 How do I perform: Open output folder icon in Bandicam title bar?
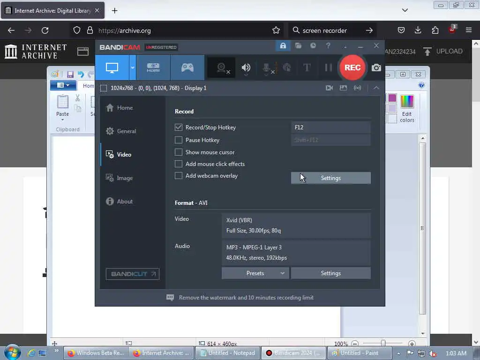click(298, 46)
